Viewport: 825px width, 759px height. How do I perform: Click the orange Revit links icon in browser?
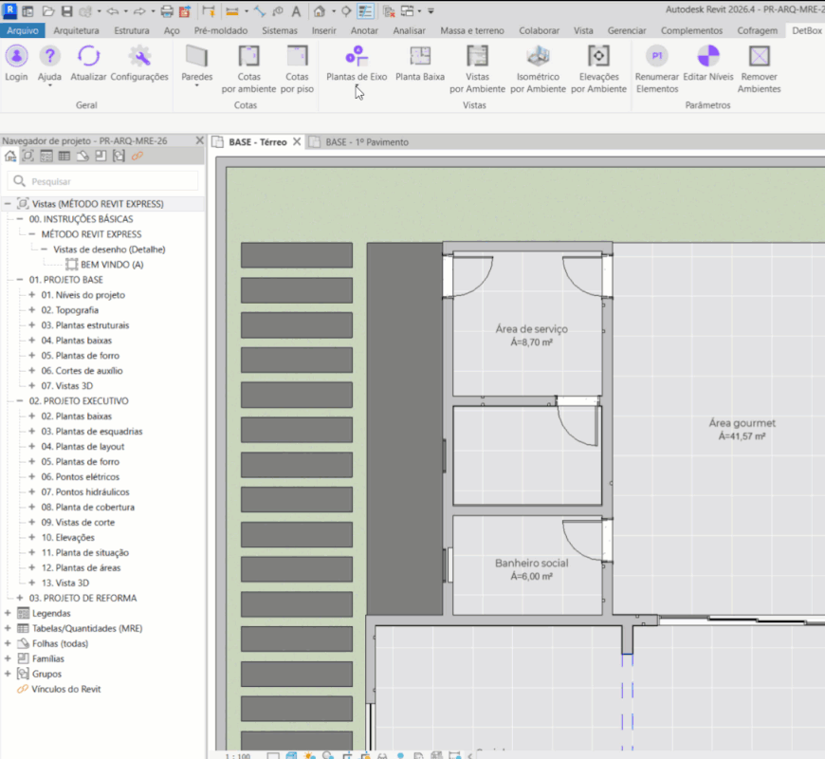click(x=137, y=156)
